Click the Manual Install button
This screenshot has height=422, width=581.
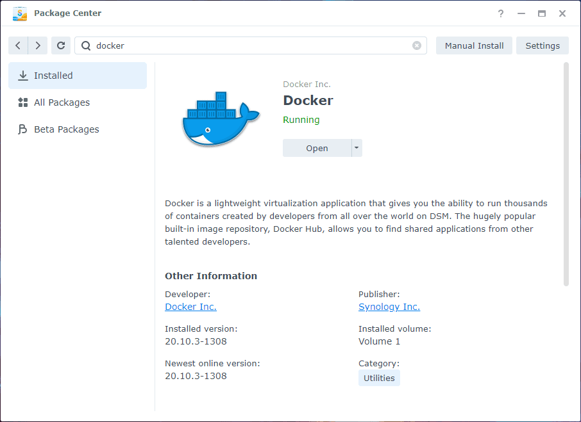[x=474, y=45]
